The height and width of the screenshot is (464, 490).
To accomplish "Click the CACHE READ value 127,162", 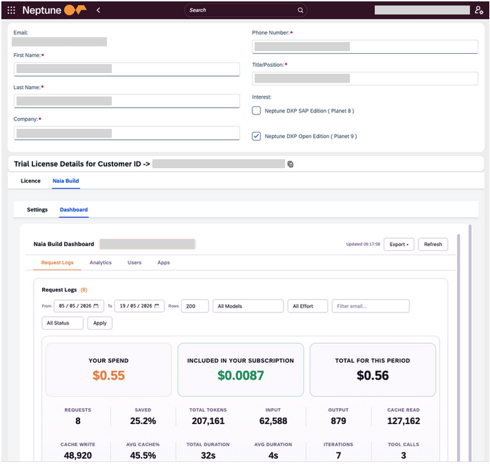I will point(404,421).
